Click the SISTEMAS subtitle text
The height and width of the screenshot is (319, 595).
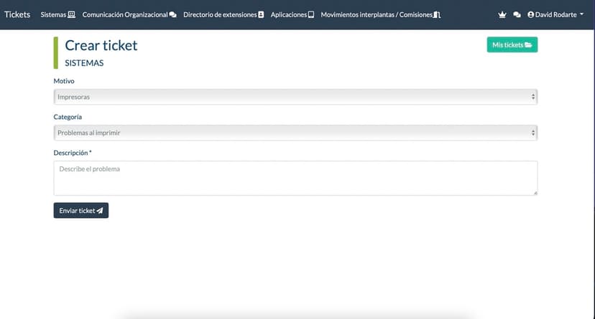(84, 63)
